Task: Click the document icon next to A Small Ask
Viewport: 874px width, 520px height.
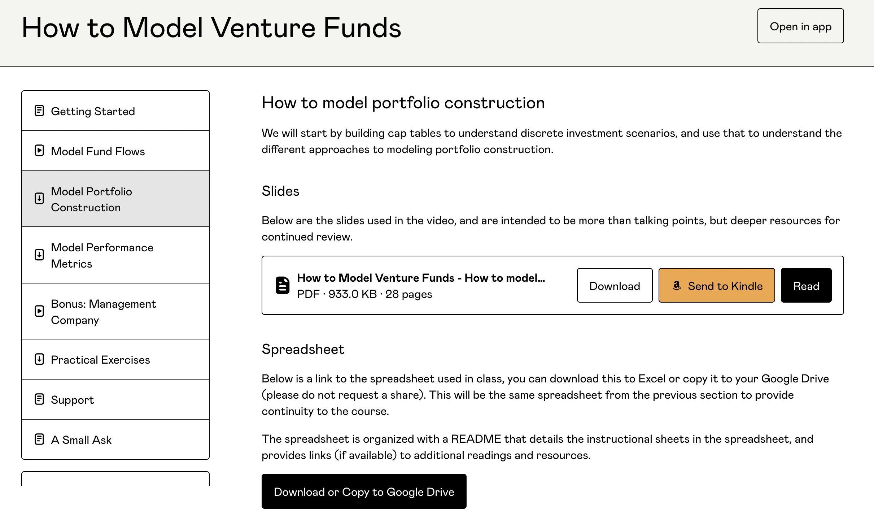Action: (x=39, y=439)
